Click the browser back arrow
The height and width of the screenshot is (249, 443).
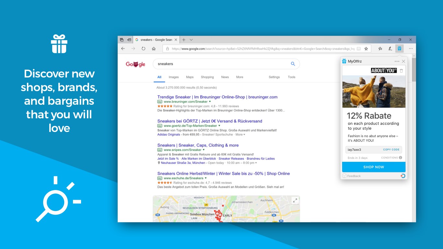pos(123,49)
